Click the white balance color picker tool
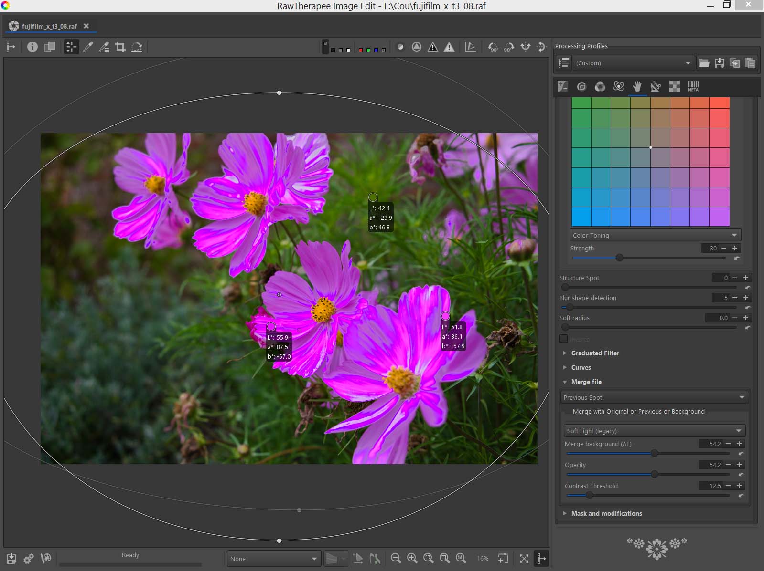This screenshot has height=571, width=764. 88,47
